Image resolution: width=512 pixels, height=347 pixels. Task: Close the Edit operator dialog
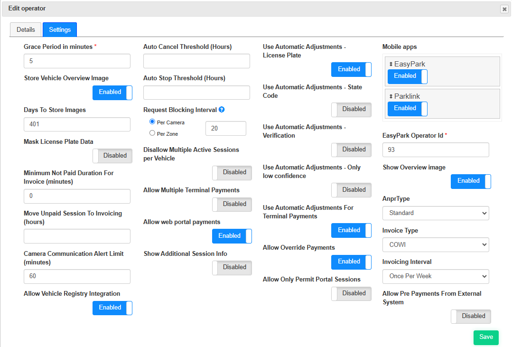click(x=504, y=9)
